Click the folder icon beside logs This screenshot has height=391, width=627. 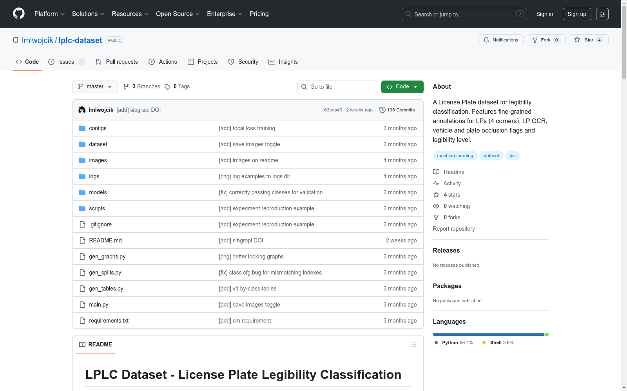(x=82, y=176)
